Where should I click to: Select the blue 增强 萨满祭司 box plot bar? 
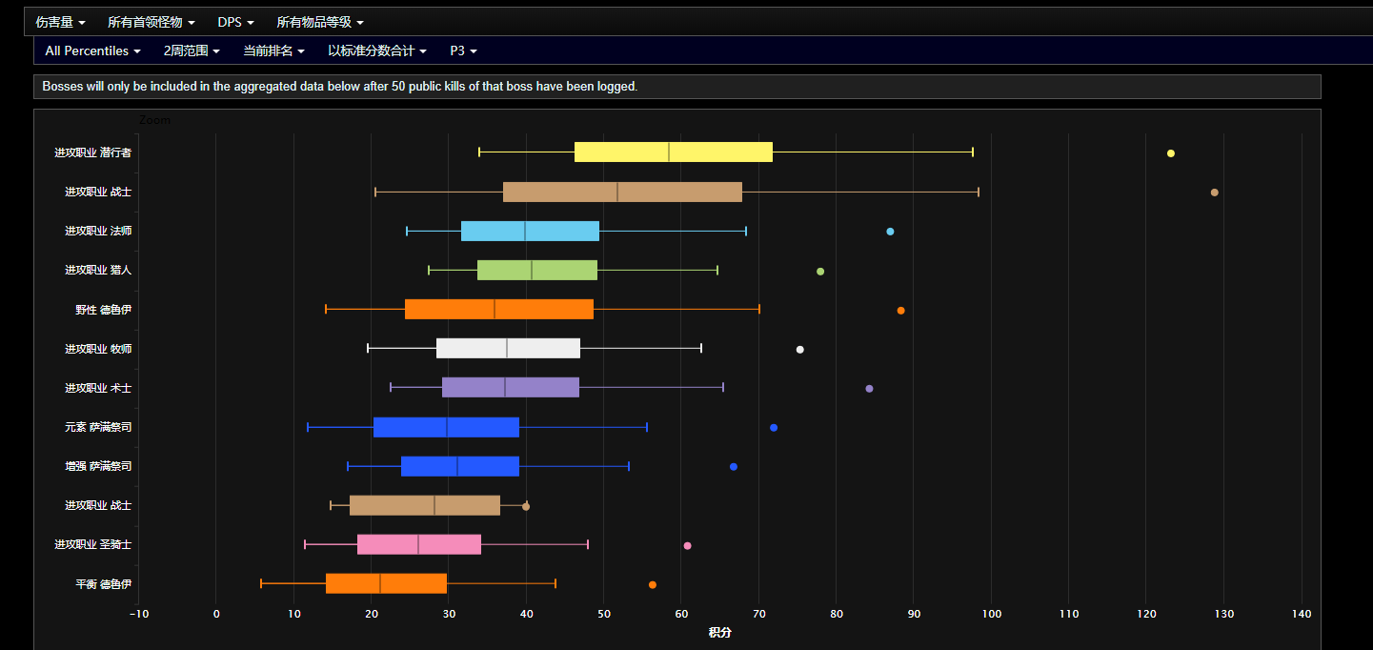point(460,466)
